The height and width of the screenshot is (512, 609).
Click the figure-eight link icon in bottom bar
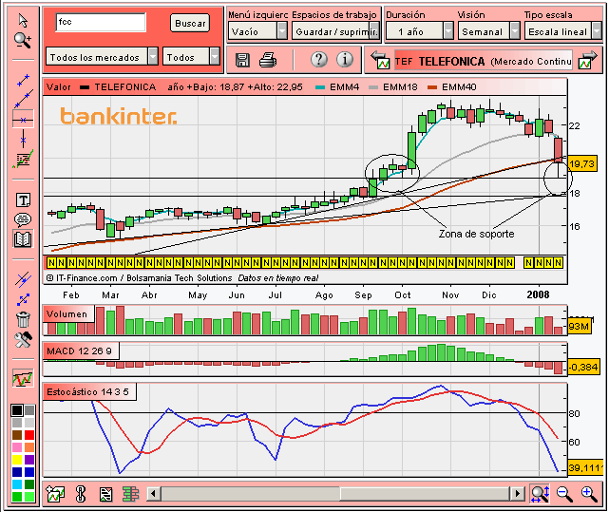pyautogui.click(x=81, y=494)
